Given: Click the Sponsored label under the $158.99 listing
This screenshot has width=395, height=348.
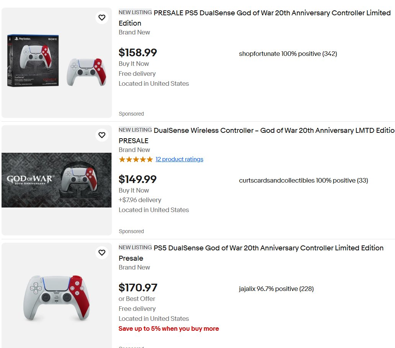Looking at the screenshot, I should (131, 114).
